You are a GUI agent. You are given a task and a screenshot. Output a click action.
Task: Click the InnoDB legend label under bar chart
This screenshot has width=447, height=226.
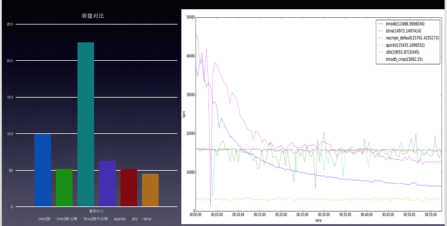(44, 219)
